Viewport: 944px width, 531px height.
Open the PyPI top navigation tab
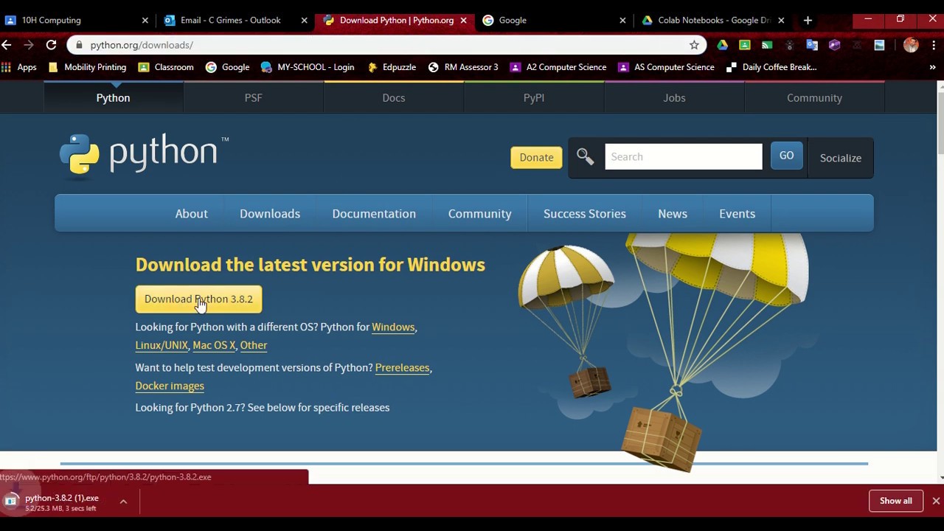[534, 97]
